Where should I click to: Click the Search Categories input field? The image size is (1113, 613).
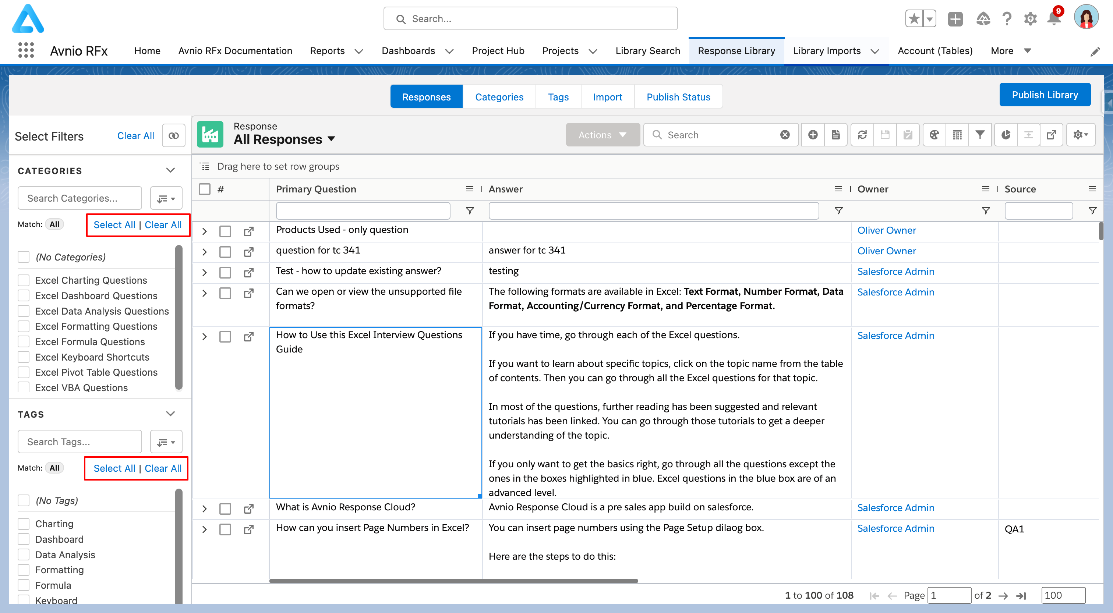click(x=80, y=198)
